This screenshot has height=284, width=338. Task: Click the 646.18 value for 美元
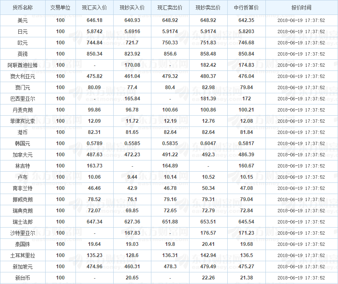[x=95, y=20]
